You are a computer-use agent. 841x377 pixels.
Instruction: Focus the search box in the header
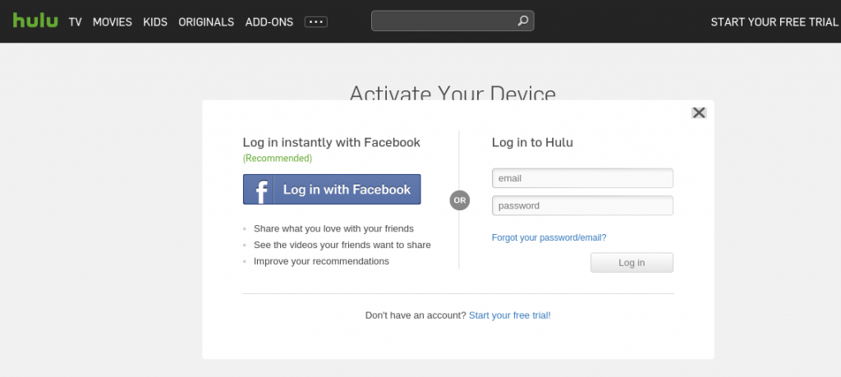coord(443,21)
